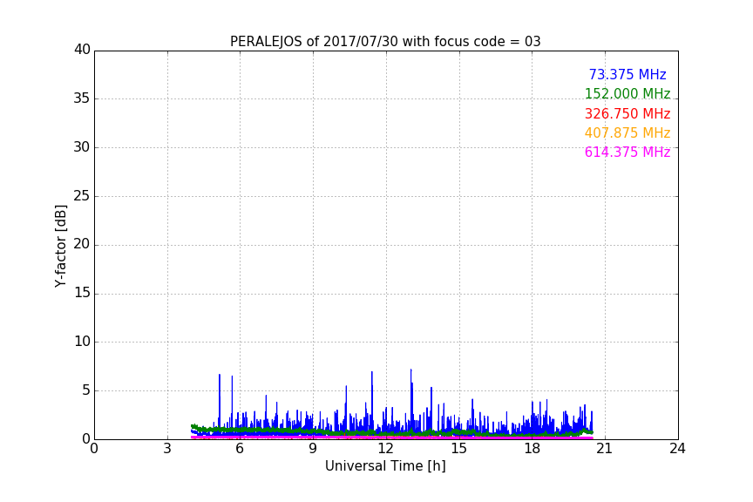This screenshot has height=502, width=753.
Task: Select the magenta 614.375 MHz legend label
Action: click(627, 153)
